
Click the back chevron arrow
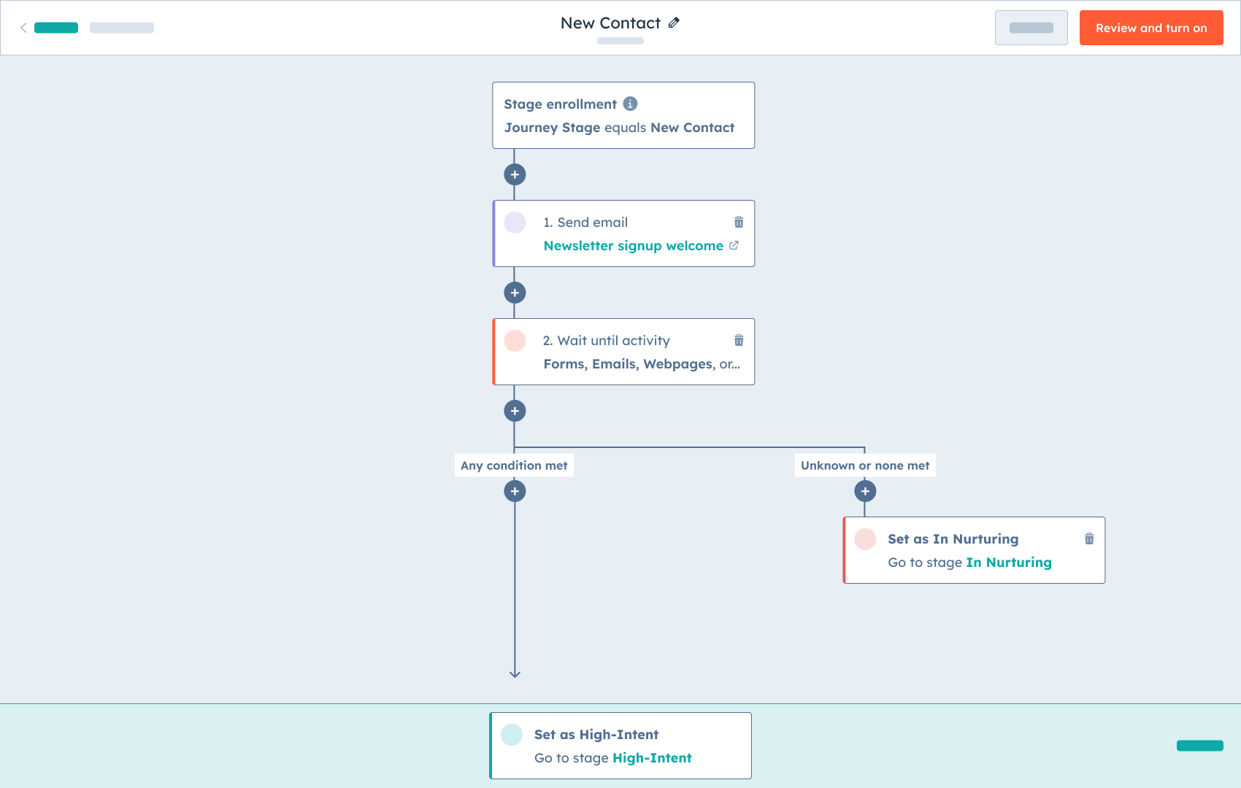(x=23, y=28)
